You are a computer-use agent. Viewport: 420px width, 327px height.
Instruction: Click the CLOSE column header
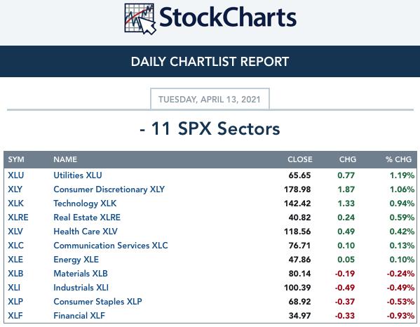coord(300,159)
